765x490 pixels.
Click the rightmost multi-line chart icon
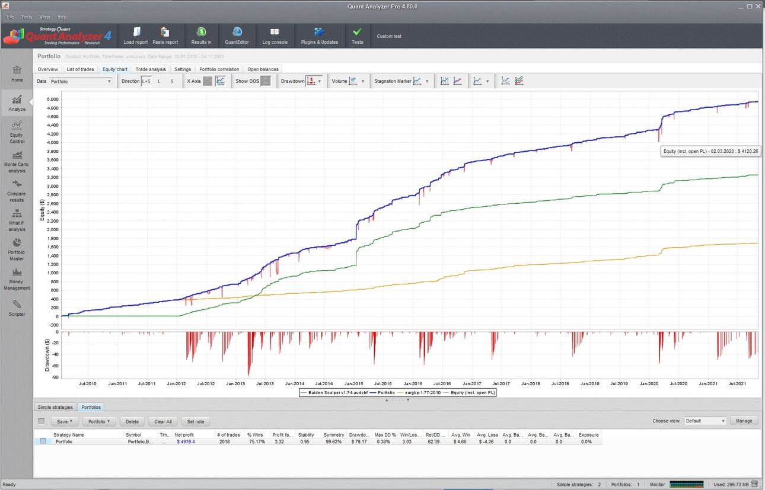click(519, 81)
